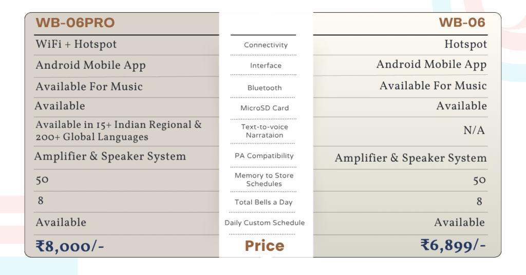Click the ₹6,899/- price
The image size is (526, 275).
point(453,245)
